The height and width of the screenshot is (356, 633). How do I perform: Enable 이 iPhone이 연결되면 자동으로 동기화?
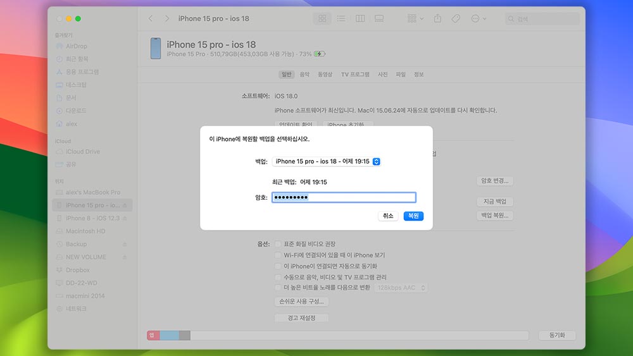[x=278, y=266]
